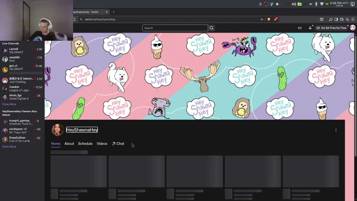This screenshot has height=201, width=357.
Task: Click the HeyShawnaHey channel banner image
Action: (199, 76)
